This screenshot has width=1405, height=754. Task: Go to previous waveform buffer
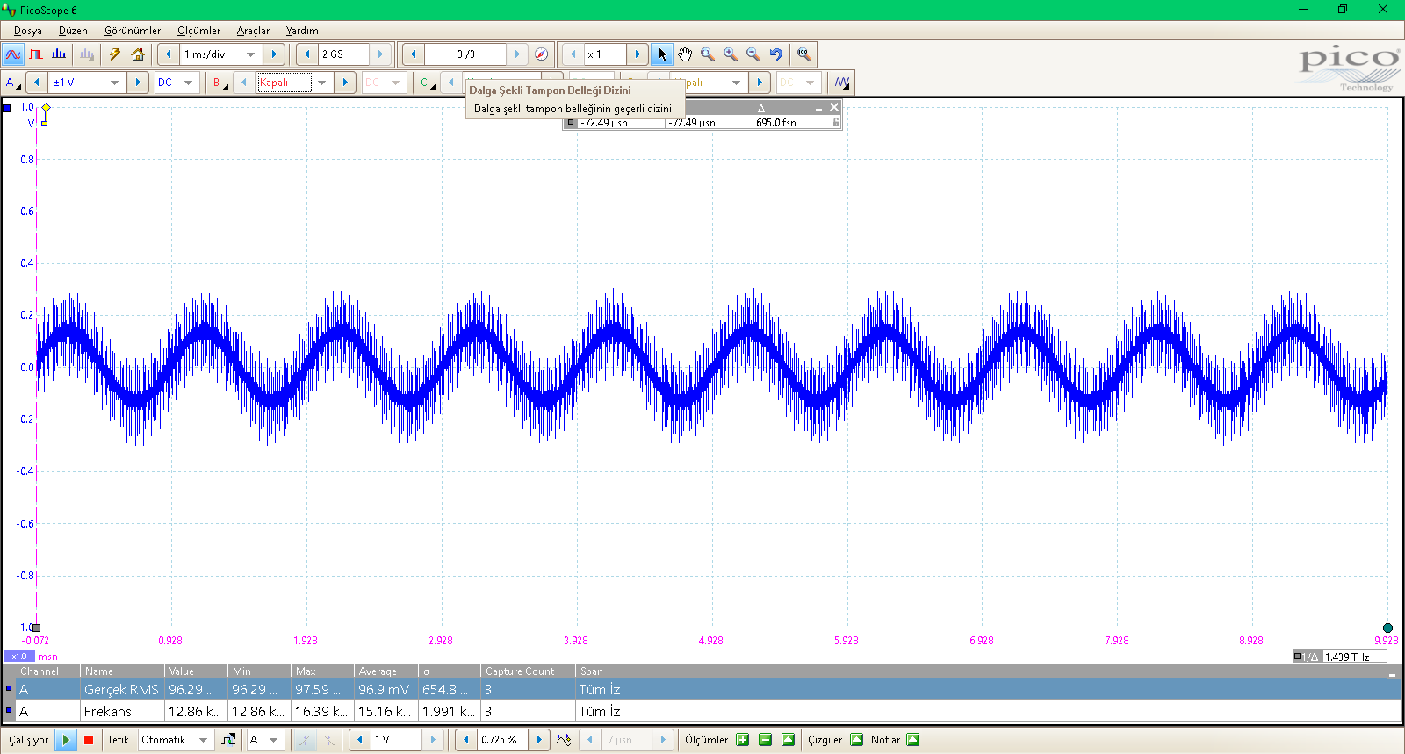pyautogui.click(x=414, y=54)
